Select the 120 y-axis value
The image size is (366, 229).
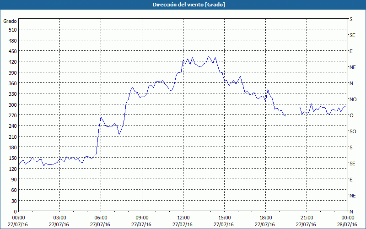click(13, 169)
